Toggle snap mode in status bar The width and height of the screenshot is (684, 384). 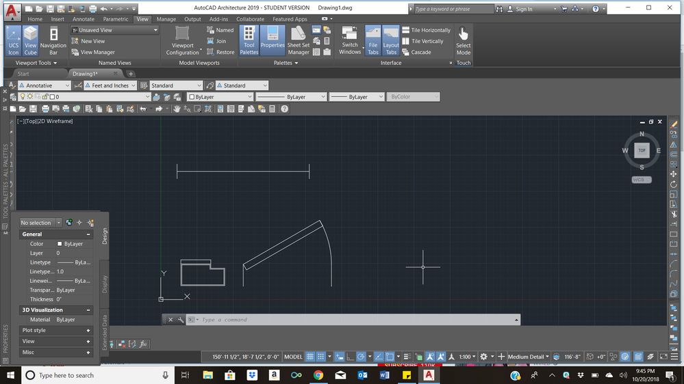coord(320,357)
